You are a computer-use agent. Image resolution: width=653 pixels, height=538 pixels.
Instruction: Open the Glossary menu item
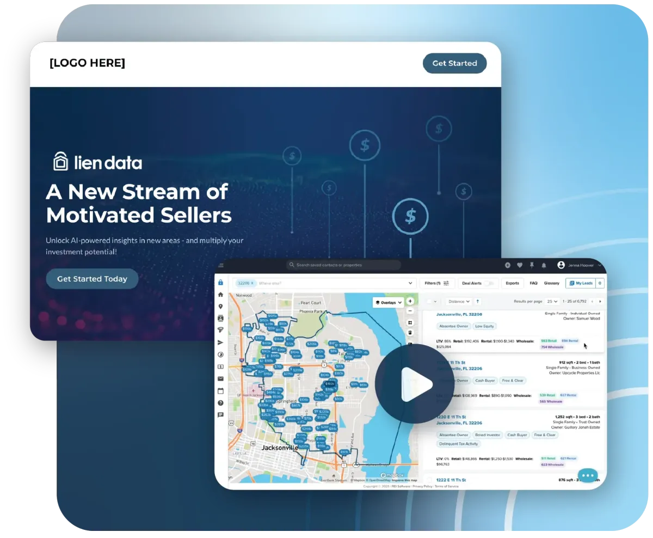click(552, 283)
